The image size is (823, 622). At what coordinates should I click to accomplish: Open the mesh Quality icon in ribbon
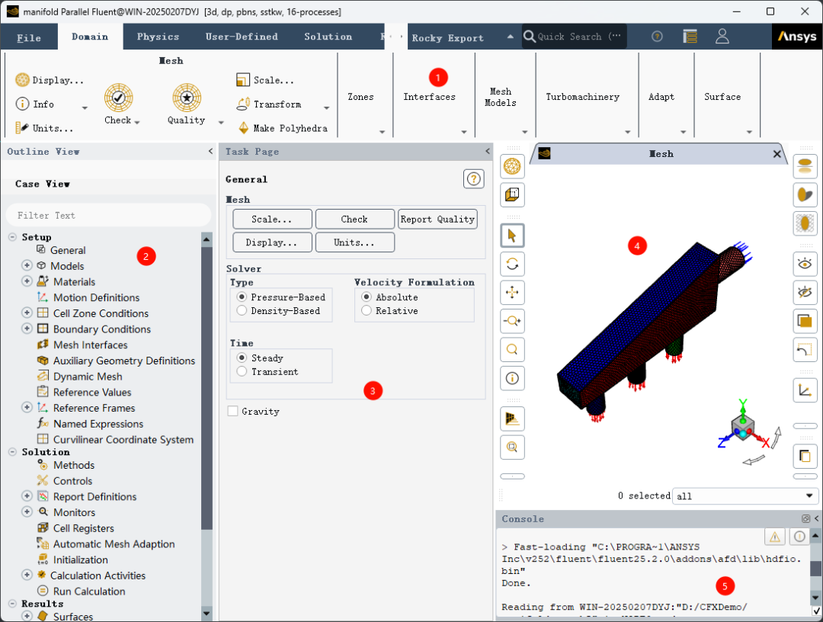[186, 98]
